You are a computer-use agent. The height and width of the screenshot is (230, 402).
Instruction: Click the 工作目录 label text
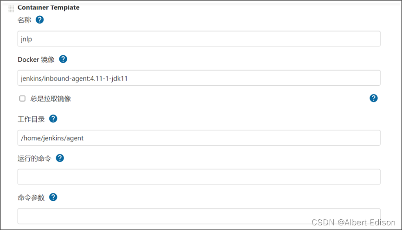tap(31, 119)
